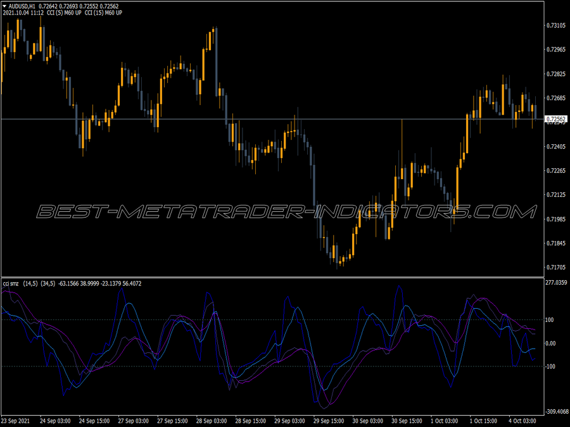Click the 2021.10.04 11:12 timestamp text
Image resolution: width=570 pixels, height=427 pixels.
pos(23,13)
